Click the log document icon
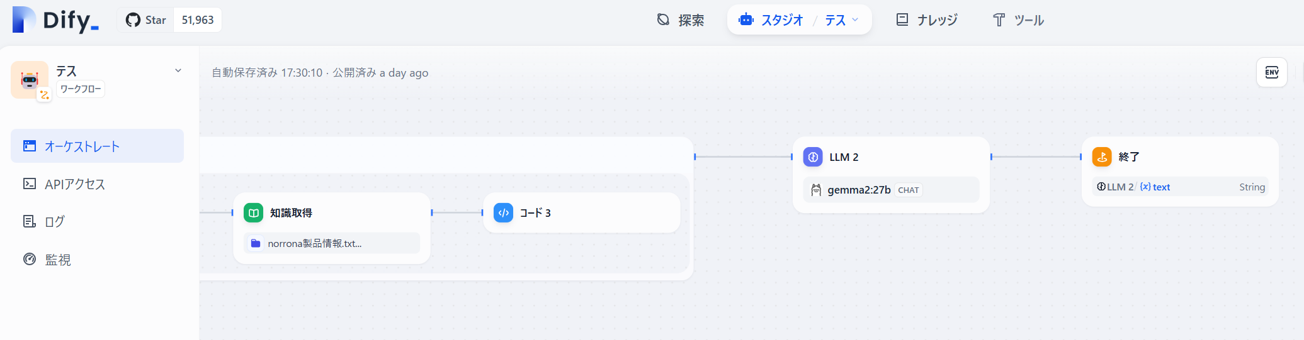Image resolution: width=1304 pixels, height=340 pixels. [30, 221]
